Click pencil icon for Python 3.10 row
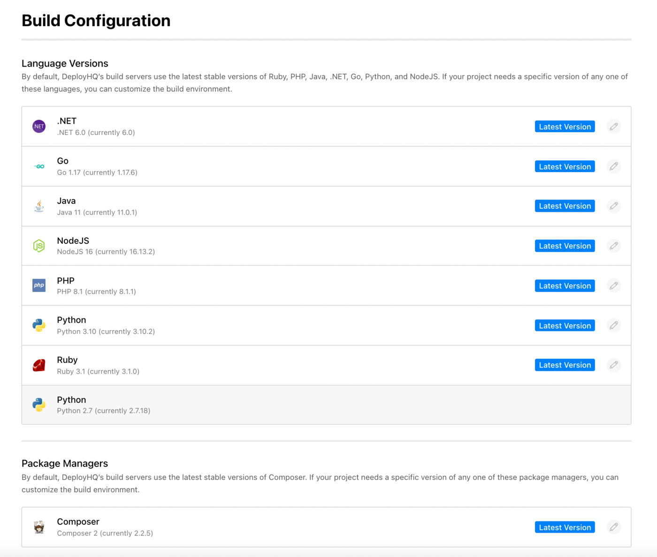 [614, 325]
